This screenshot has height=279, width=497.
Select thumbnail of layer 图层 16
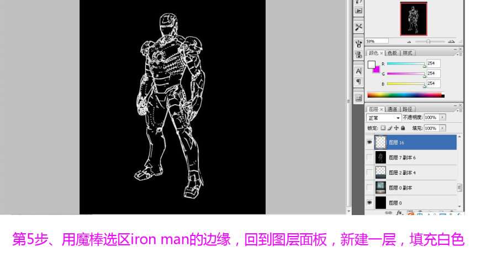pyautogui.click(x=380, y=142)
